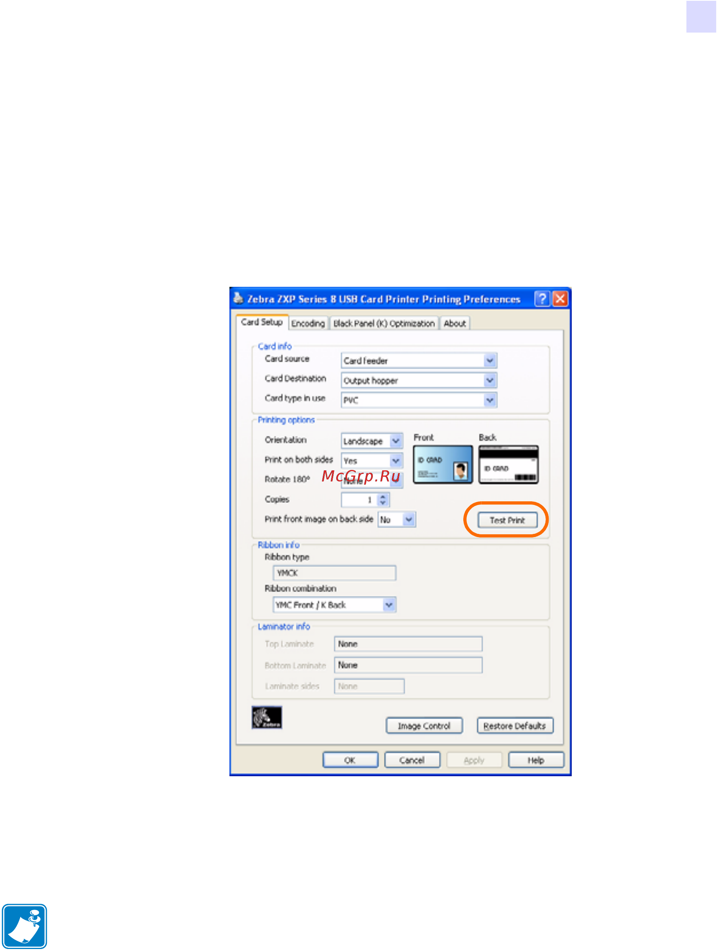The height and width of the screenshot is (951, 717).
Task: Click the Bottom Laminate field
Action: tap(408, 665)
